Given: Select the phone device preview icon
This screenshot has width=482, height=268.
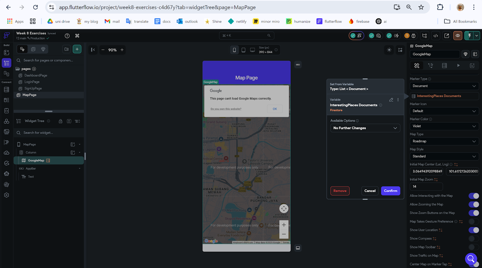Looking at the screenshot, I should click(x=234, y=50).
